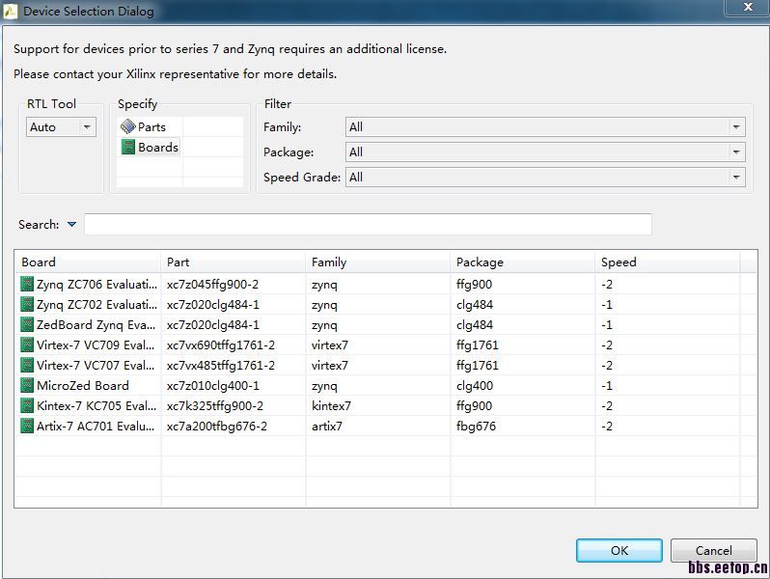This screenshot has height=579, width=770.
Task: Select the Virtex-7 VC709 Evaluation row
Action: pos(386,345)
